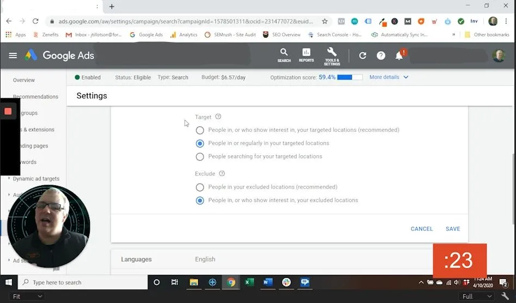Click the help icon next to Exclude

click(222, 174)
